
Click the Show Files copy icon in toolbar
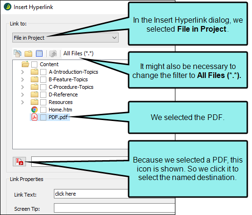[x=17, y=53]
